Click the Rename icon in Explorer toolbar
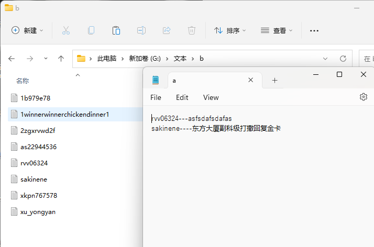This screenshot has width=374, height=247. [x=141, y=30]
